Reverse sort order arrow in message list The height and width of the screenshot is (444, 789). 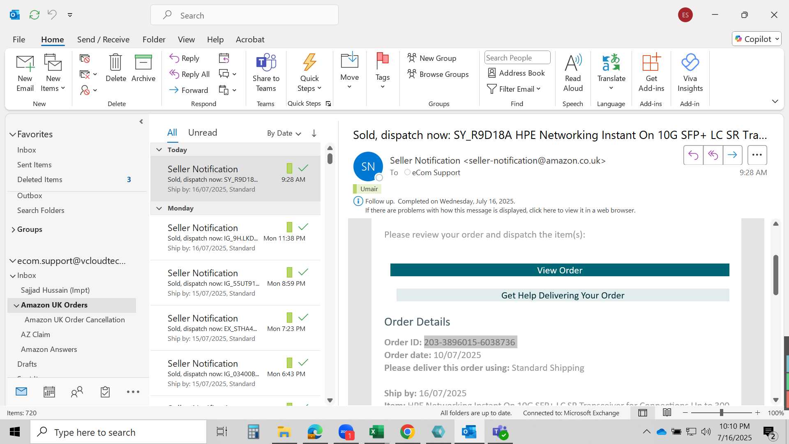pyautogui.click(x=314, y=133)
